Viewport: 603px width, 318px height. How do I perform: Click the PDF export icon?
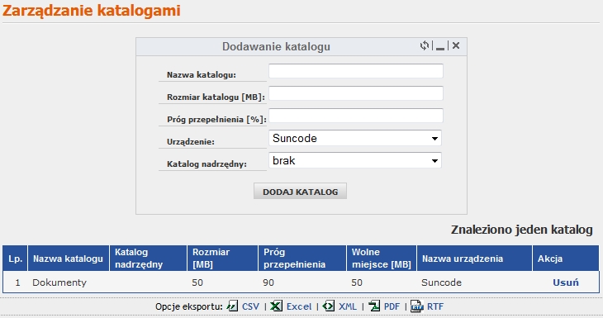point(374,306)
